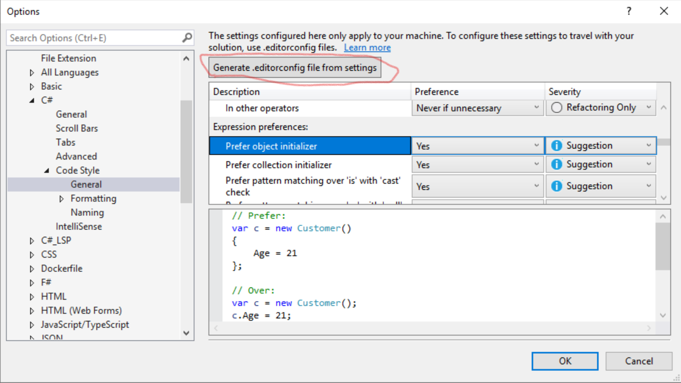Click the options tree vertical scrollbar thumb
Viewport: 681px width, 383px height.
click(x=186, y=152)
